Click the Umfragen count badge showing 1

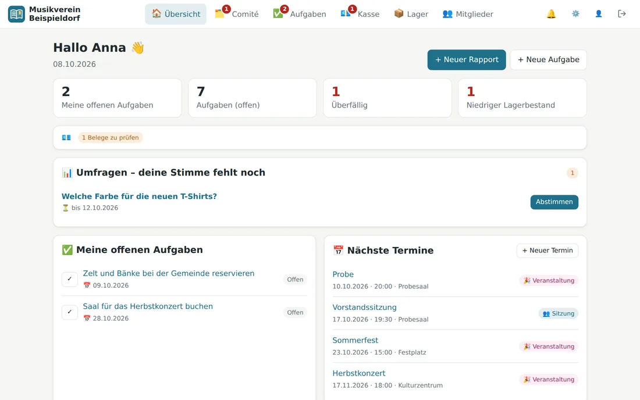tap(573, 173)
